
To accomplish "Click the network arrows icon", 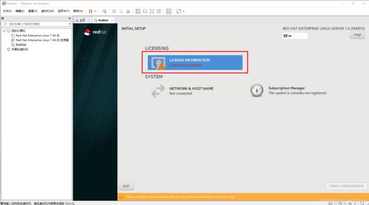I will (x=158, y=91).
